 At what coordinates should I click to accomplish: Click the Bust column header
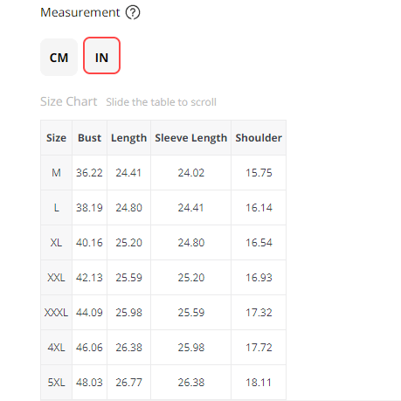89,138
